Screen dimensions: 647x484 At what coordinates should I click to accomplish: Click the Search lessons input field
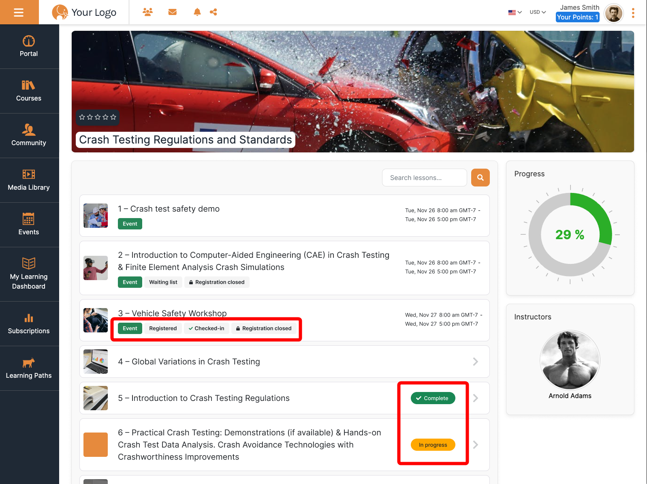[424, 178]
